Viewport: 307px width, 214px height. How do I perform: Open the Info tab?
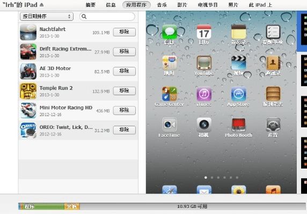coord(111,5)
